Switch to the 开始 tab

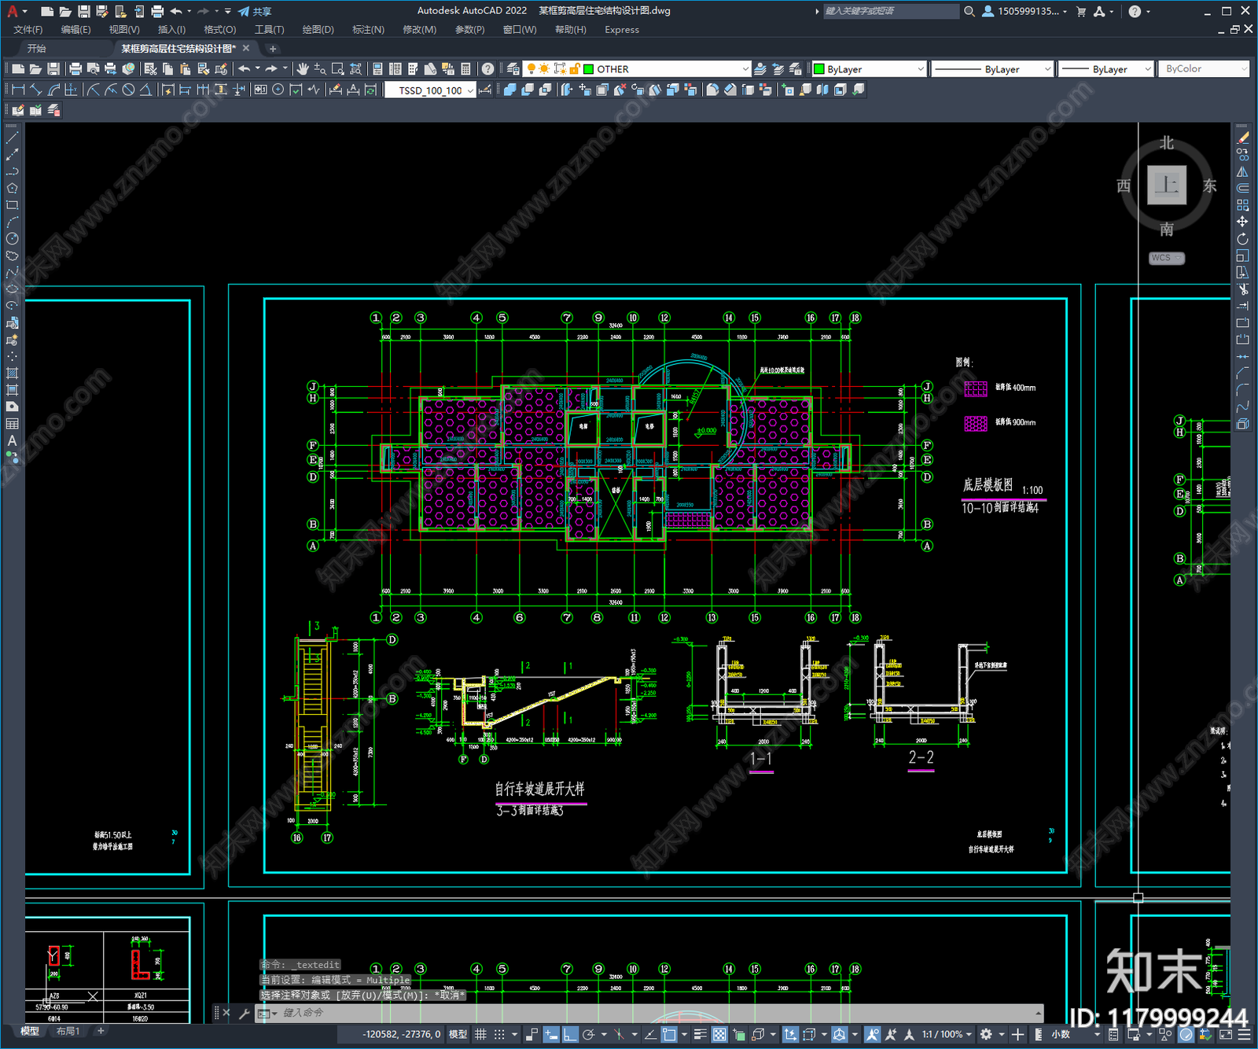pyautogui.click(x=37, y=49)
